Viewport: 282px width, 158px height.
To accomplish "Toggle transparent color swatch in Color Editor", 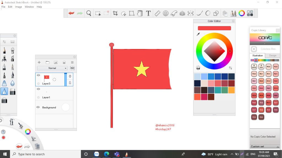I will pyautogui.click(x=198, y=68).
